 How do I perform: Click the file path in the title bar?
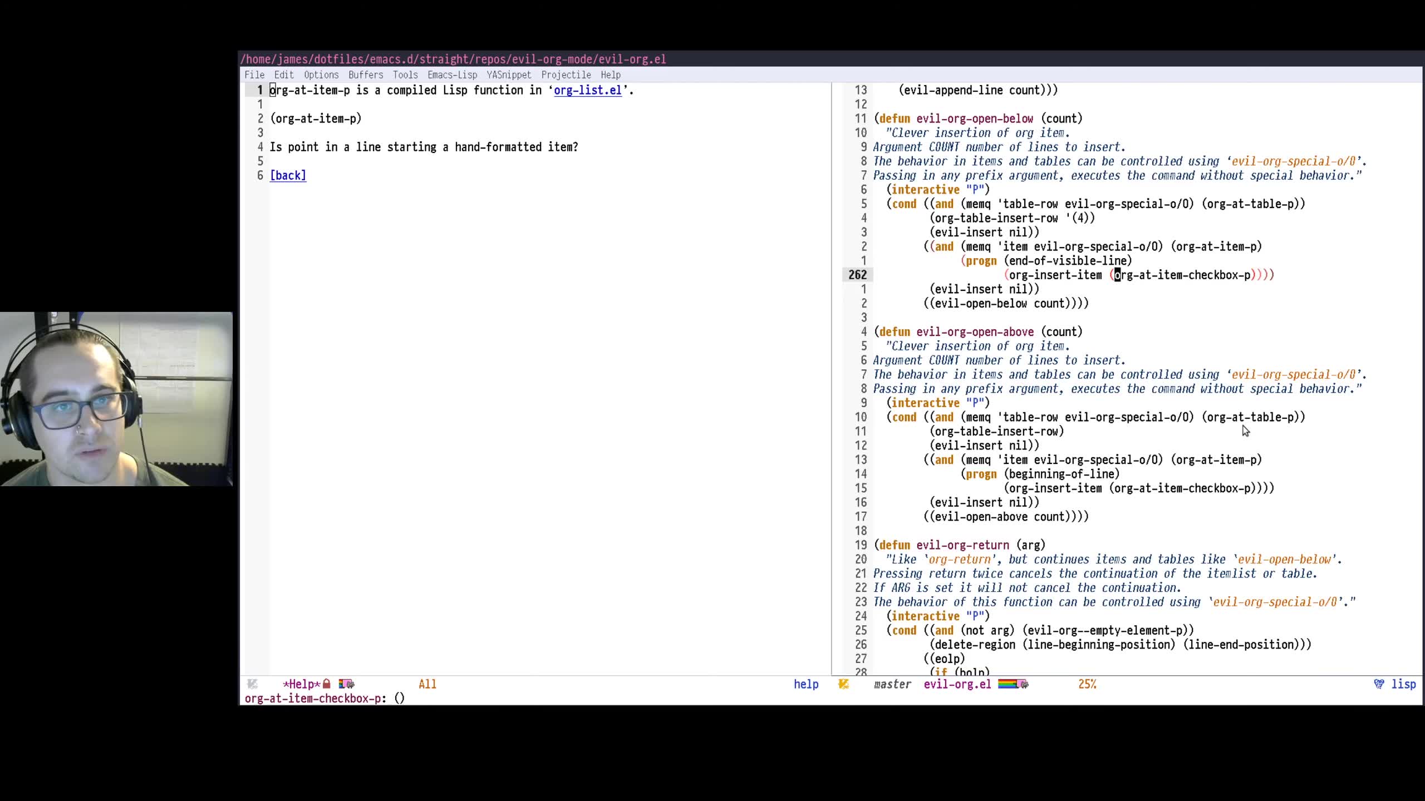(453, 59)
